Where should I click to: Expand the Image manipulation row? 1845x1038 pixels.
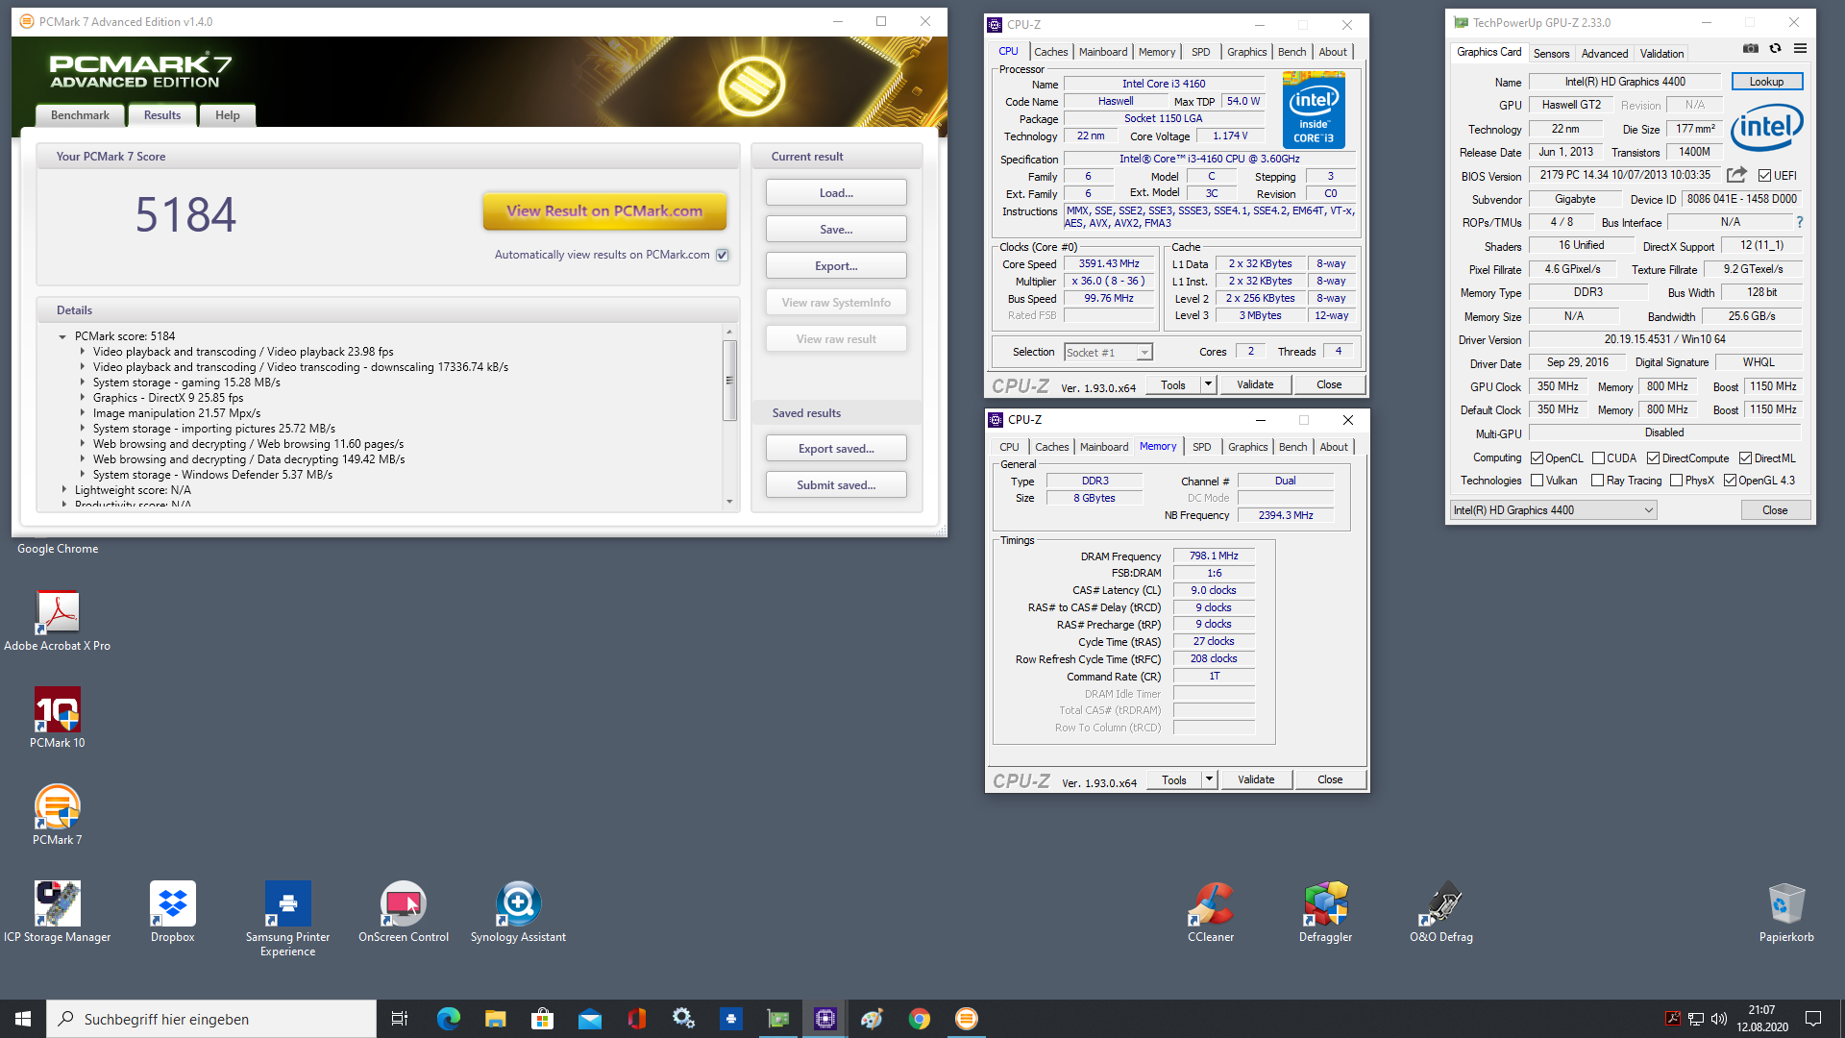pyautogui.click(x=82, y=413)
